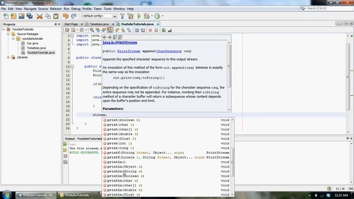Click the completion list vertical scrollbar
This screenshot has height=199, width=354.
pos(232,157)
